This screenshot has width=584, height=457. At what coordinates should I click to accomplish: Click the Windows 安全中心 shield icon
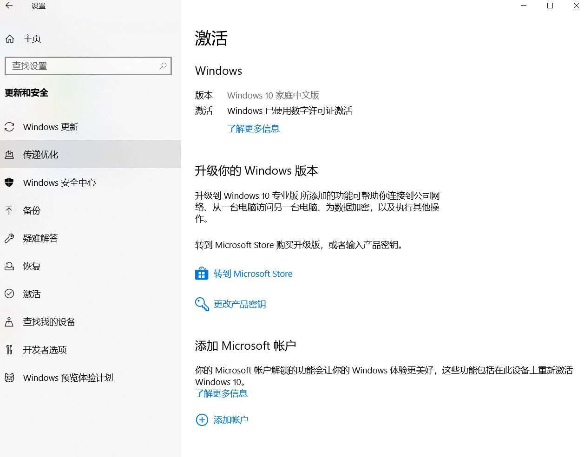click(9, 183)
